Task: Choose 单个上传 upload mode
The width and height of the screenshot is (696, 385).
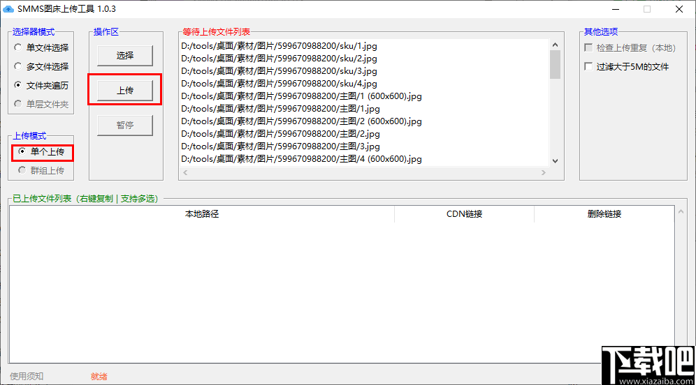Action: tap(43, 152)
